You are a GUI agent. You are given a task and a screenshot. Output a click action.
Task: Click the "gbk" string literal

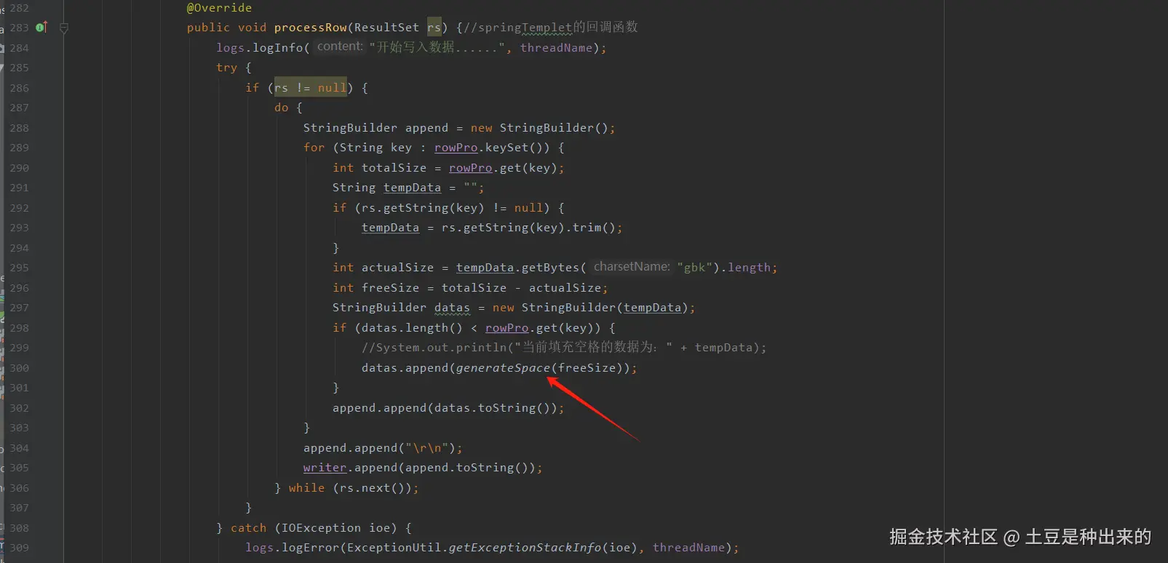pyautogui.click(x=695, y=268)
